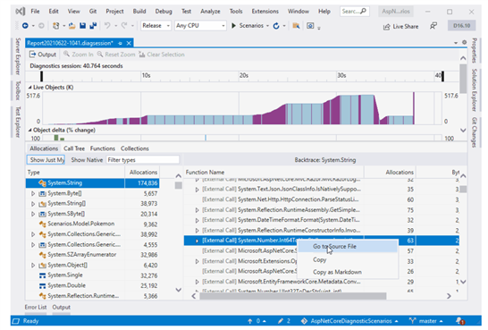Expand the System.Object[] type row
Viewport: 488px width, 330px height.
click(x=33, y=266)
